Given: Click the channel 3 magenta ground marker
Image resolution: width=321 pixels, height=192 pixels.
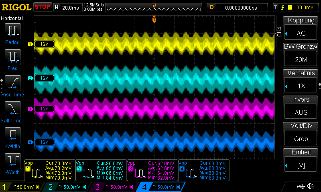Looking at the screenshot, I should pyautogui.click(x=30, y=109).
